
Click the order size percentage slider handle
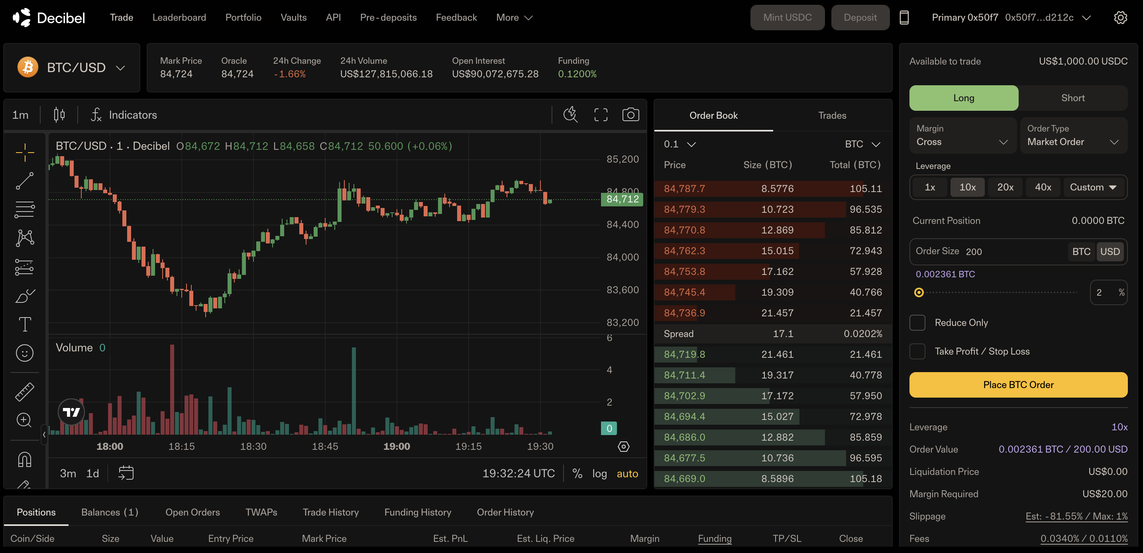919,293
